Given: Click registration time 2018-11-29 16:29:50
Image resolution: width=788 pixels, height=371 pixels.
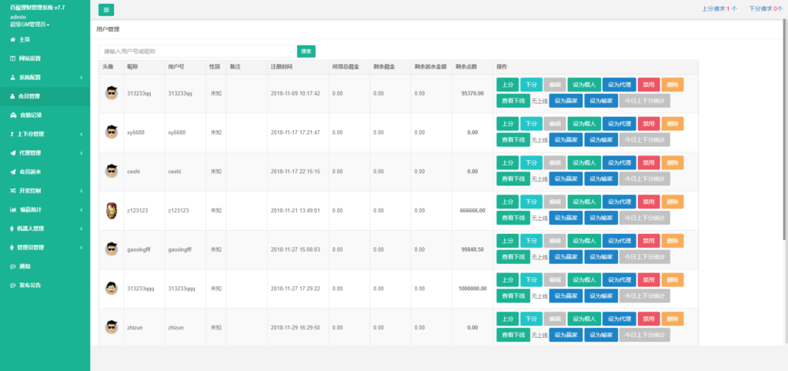Looking at the screenshot, I should point(295,328).
